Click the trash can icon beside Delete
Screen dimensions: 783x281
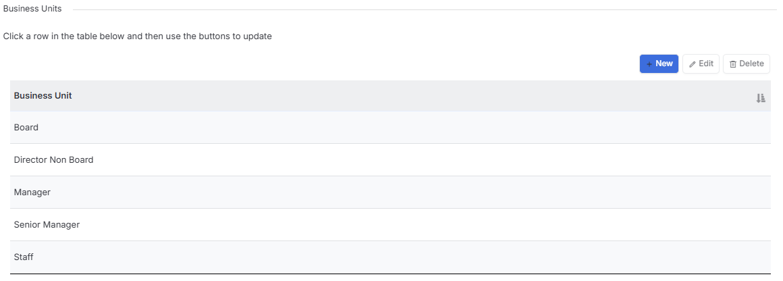(x=733, y=64)
